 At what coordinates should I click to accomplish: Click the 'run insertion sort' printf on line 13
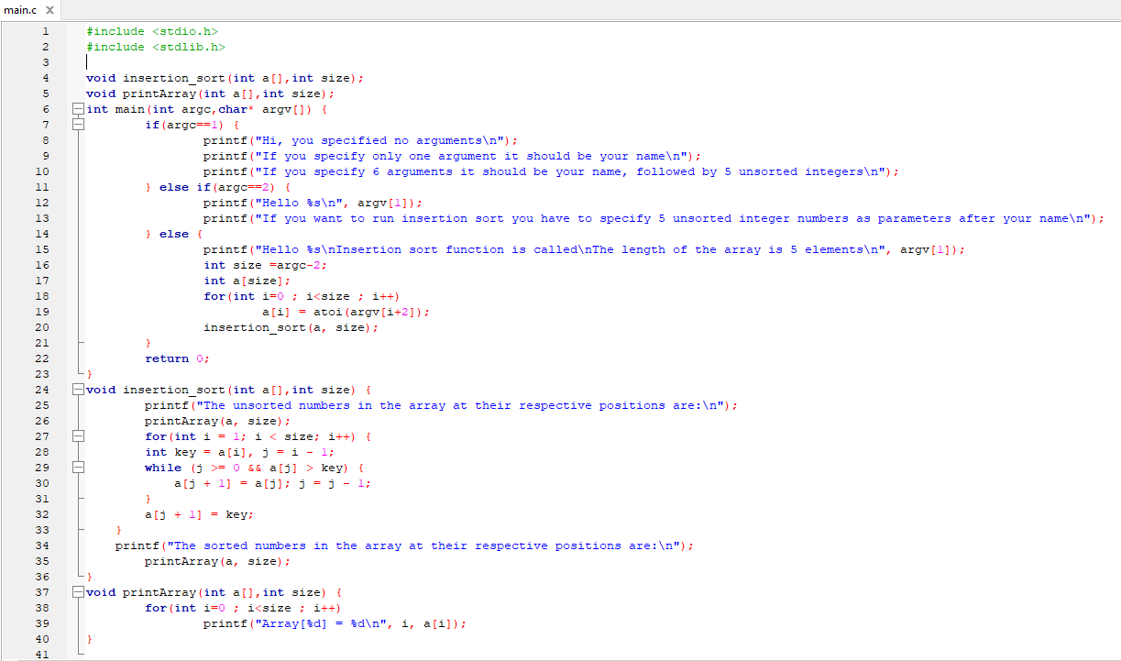coord(654,218)
